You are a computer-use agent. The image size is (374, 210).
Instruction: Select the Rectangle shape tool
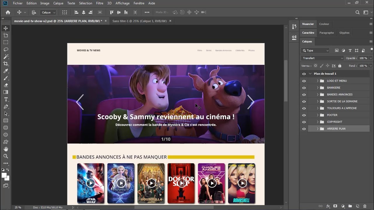coord(6,120)
